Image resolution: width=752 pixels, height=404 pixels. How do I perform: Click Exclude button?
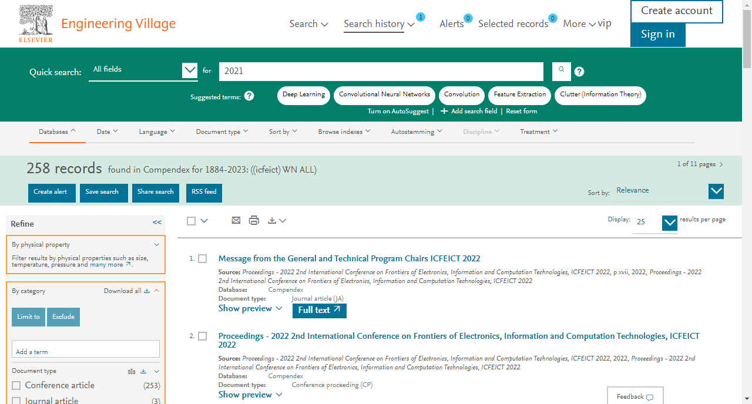[x=63, y=317]
